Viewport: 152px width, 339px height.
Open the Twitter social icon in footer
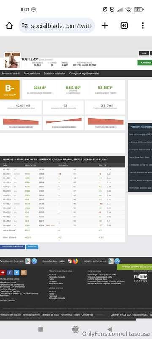click(x=17, y=272)
